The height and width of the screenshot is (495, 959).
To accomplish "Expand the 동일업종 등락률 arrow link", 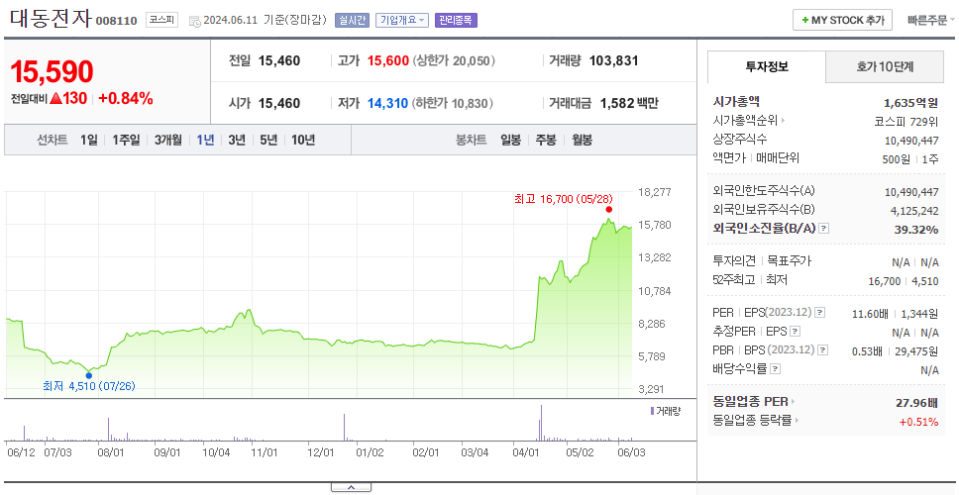I will tap(797, 421).
